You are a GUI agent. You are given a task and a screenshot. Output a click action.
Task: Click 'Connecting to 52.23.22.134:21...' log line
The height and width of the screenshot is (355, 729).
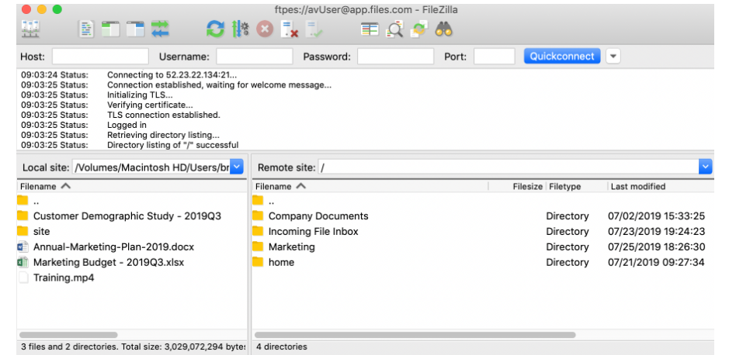172,74
